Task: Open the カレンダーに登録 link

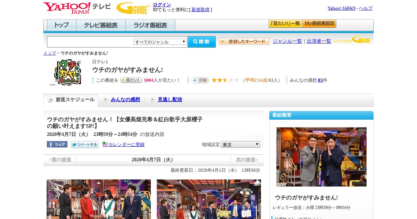Action: tap(126, 144)
